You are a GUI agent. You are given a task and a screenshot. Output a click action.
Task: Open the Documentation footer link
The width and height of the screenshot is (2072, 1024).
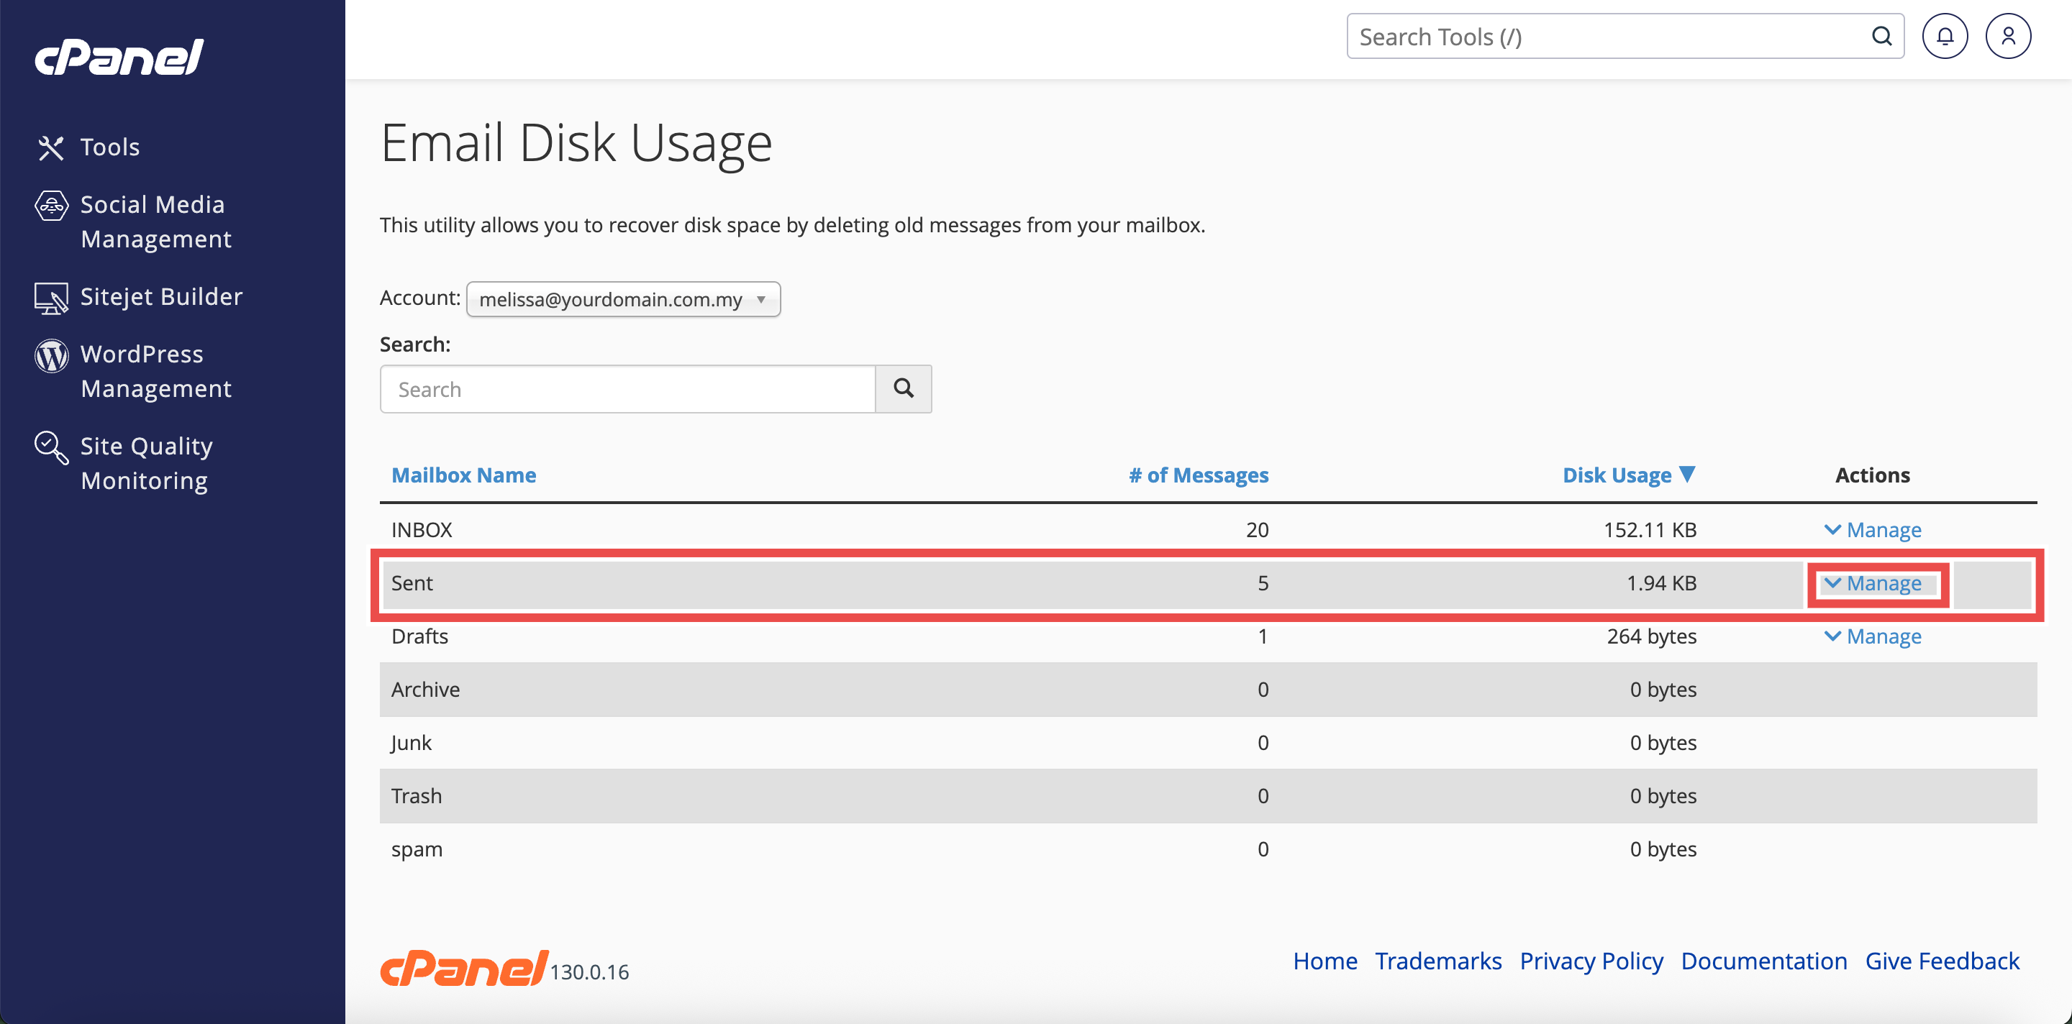click(1763, 961)
